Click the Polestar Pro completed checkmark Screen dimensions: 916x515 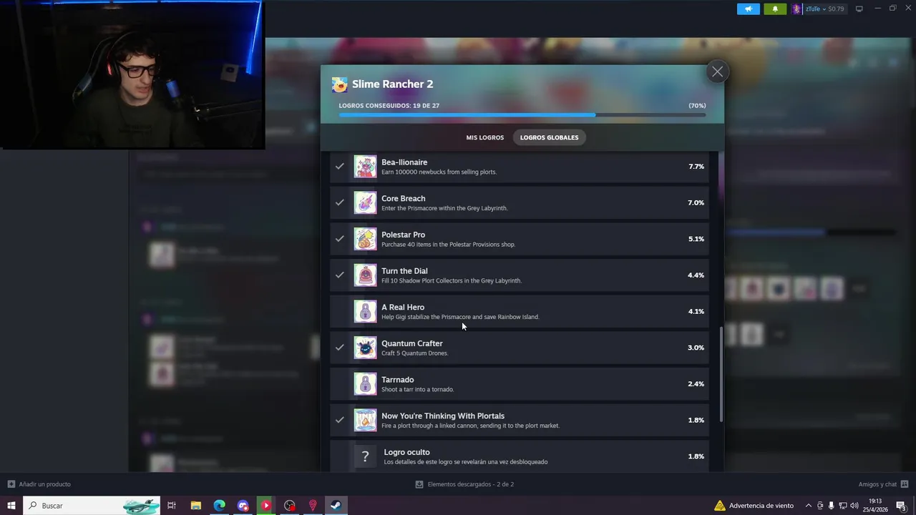pyautogui.click(x=340, y=239)
